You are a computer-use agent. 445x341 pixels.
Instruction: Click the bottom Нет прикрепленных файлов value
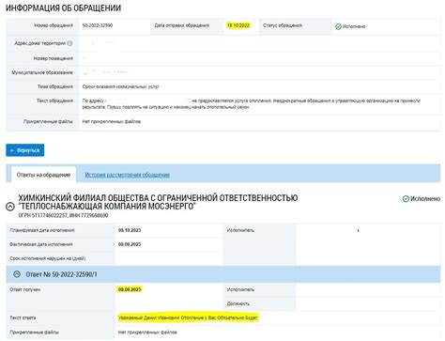(x=147, y=332)
